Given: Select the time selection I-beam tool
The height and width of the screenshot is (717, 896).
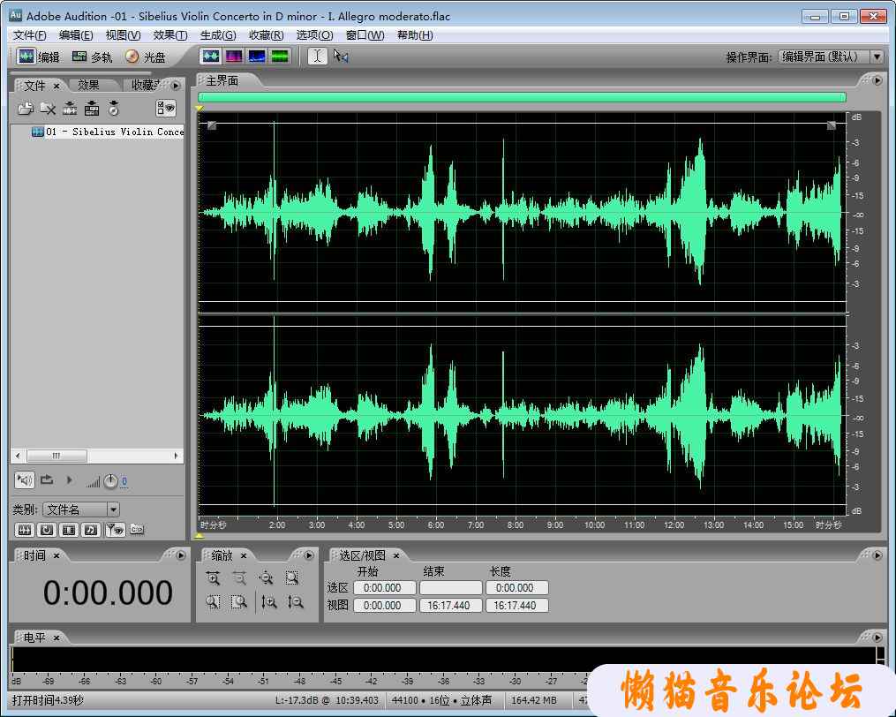Looking at the screenshot, I should (x=318, y=56).
